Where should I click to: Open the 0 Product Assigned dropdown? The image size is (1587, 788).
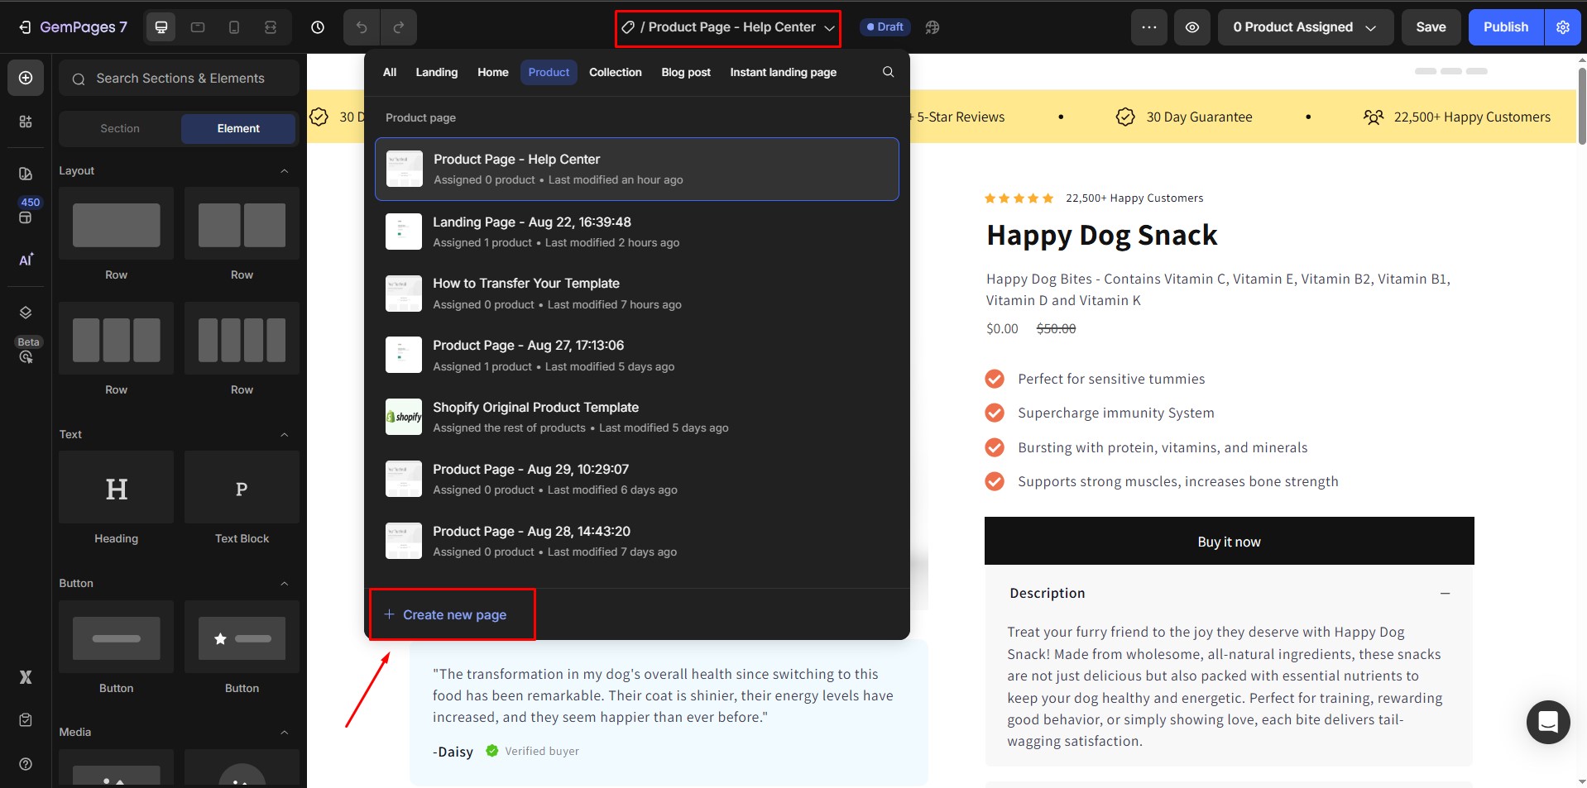click(x=1304, y=27)
